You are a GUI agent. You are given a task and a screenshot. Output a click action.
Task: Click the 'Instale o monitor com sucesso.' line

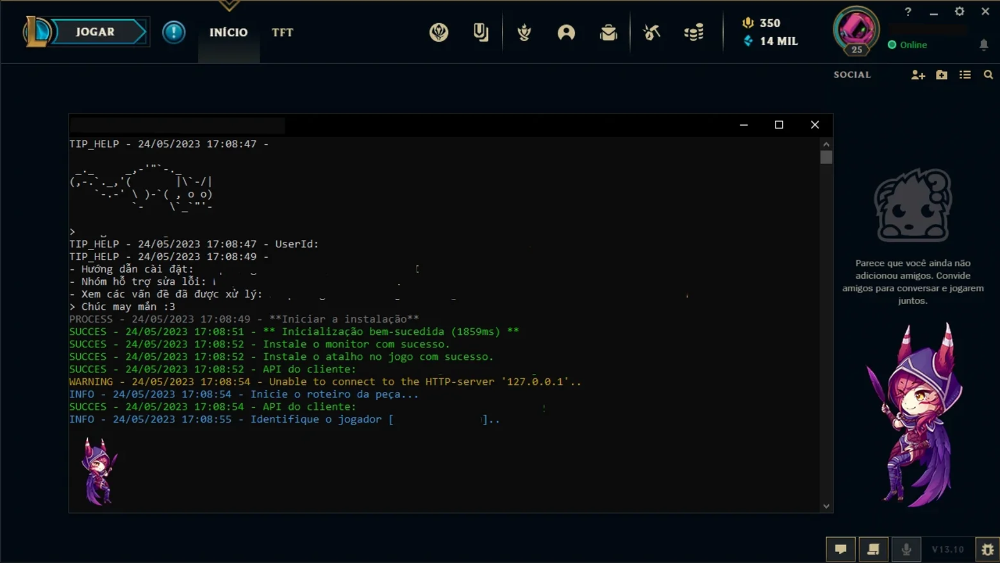[260, 344]
